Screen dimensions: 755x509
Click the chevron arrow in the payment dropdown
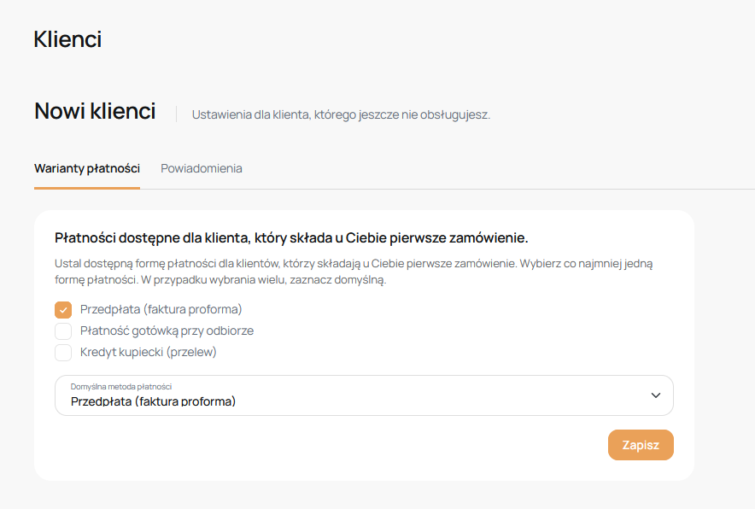coord(656,395)
